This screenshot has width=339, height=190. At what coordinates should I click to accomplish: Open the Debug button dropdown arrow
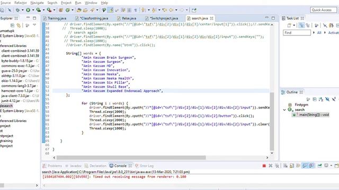point(22,10)
